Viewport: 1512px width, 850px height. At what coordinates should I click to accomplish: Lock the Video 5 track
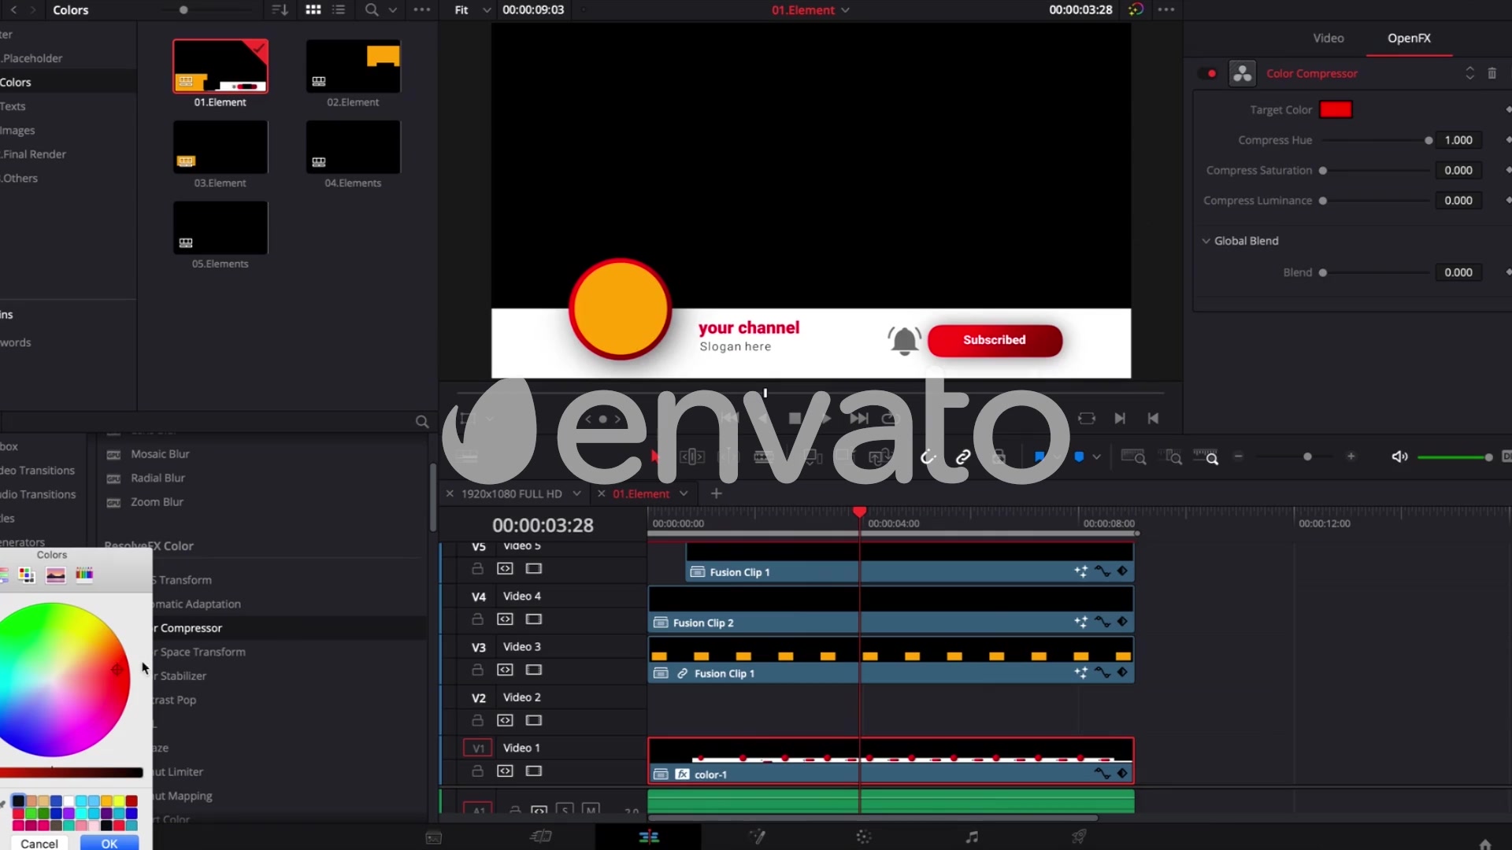pyautogui.click(x=477, y=568)
